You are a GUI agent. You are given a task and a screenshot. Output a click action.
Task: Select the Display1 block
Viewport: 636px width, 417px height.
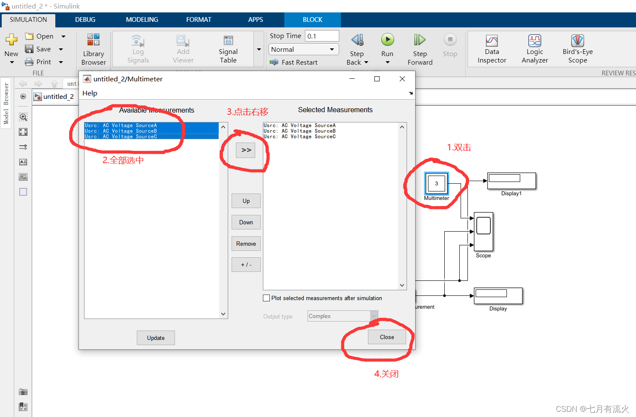click(x=512, y=181)
